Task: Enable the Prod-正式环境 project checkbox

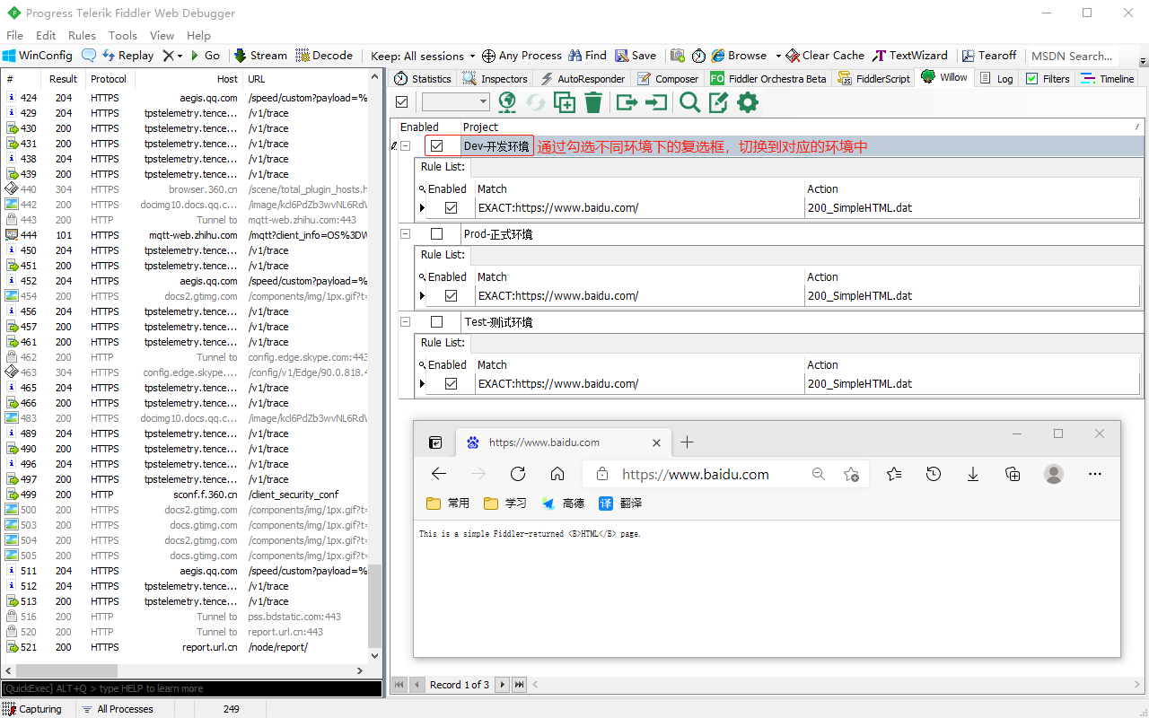Action: tap(437, 234)
